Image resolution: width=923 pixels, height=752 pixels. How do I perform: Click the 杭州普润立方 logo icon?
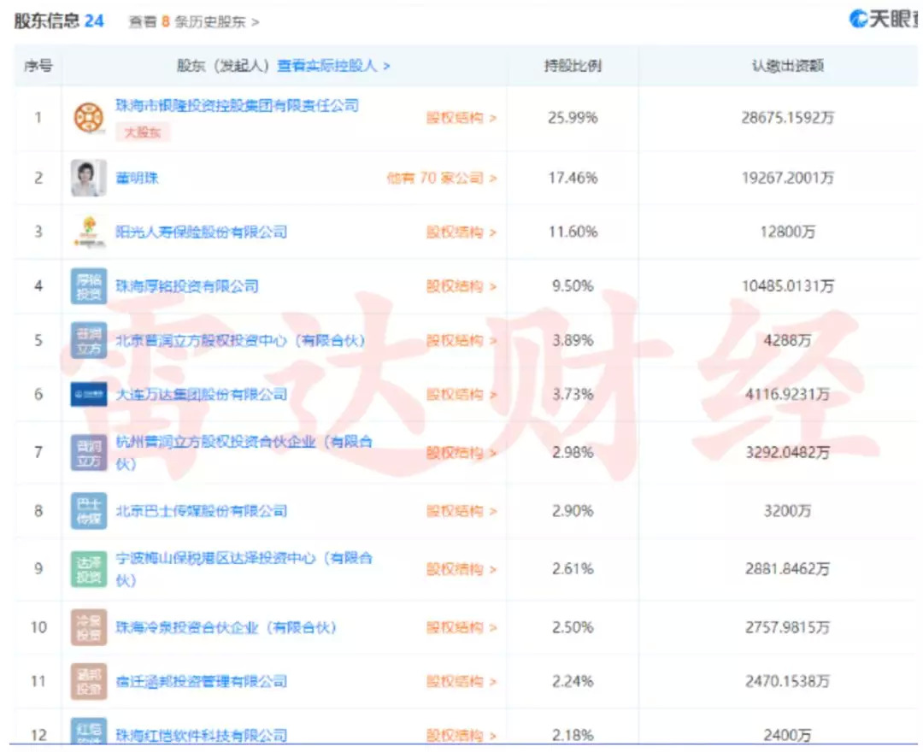tap(88, 453)
